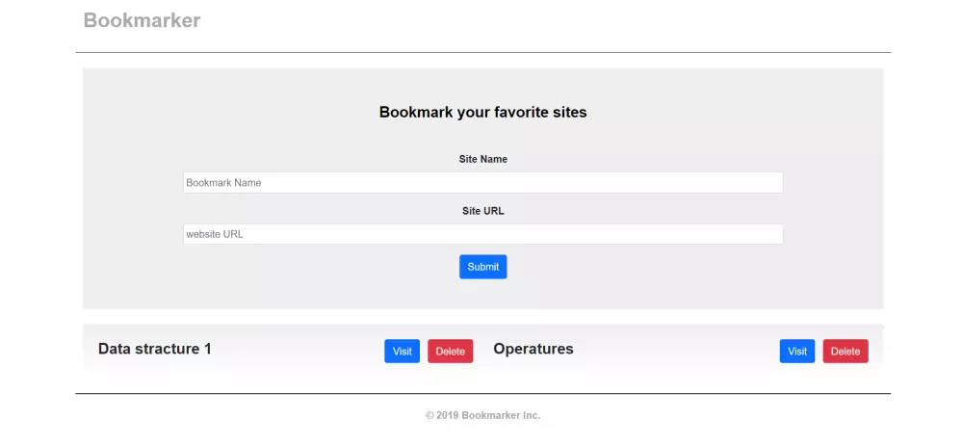Click the divider line above the footer
This screenshot has height=445, width=963.
coord(482,393)
